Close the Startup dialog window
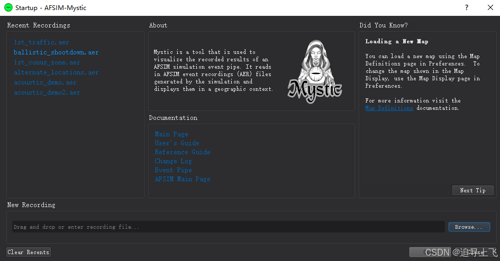Image resolution: width=500 pixels, height=261 pixels. coord(490,7)
